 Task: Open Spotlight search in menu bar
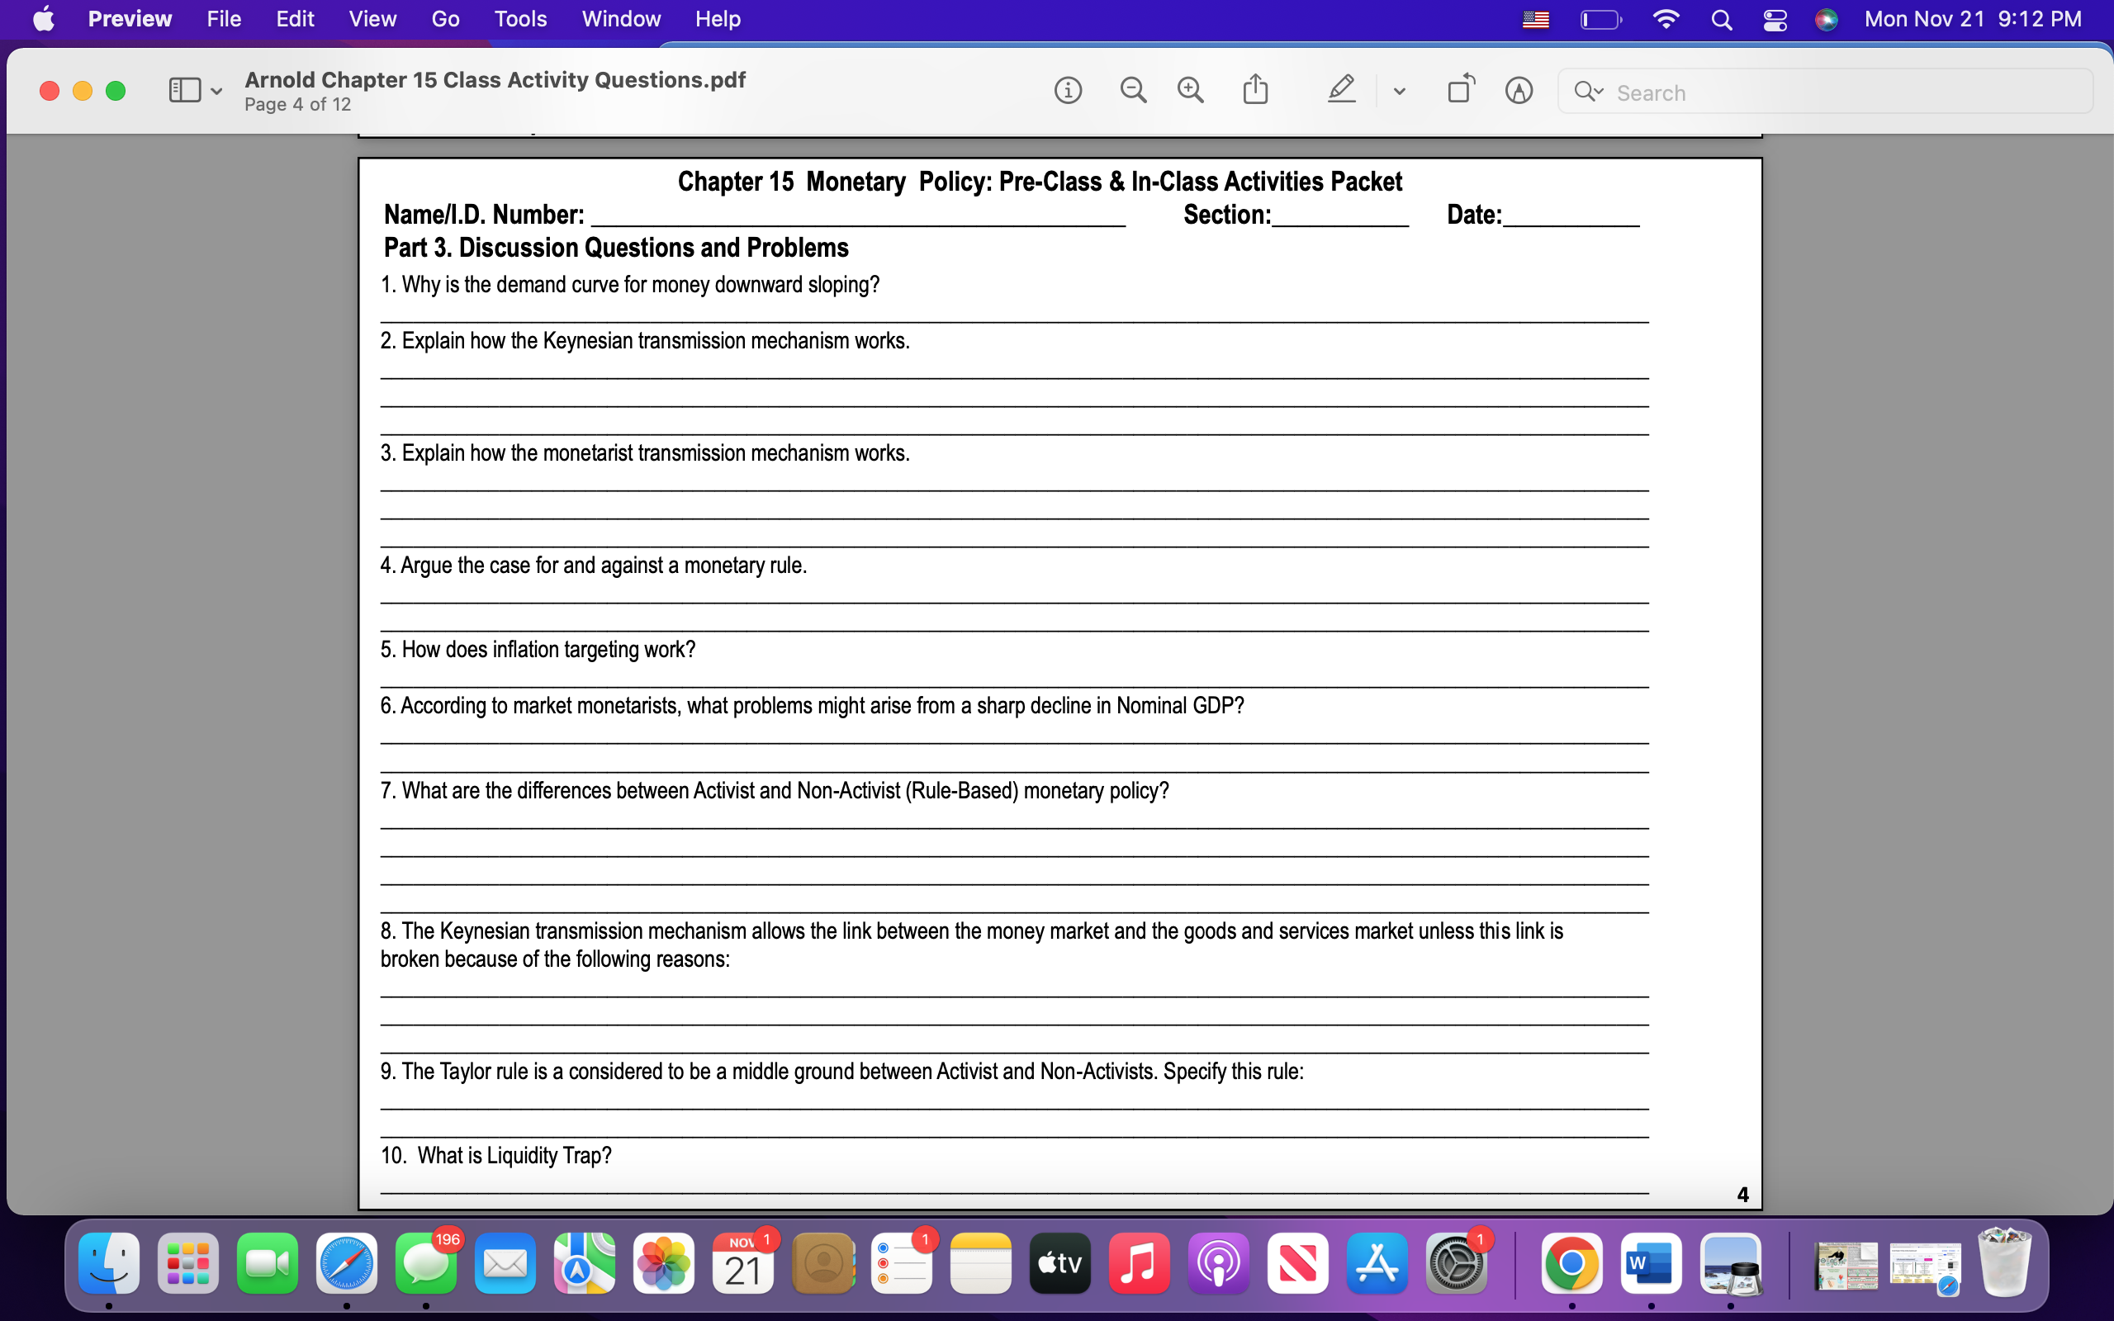pos(1721,19)
